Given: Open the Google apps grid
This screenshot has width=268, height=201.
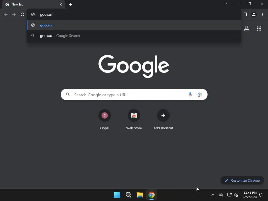Looking at the screenshot, I should [259, 29].
